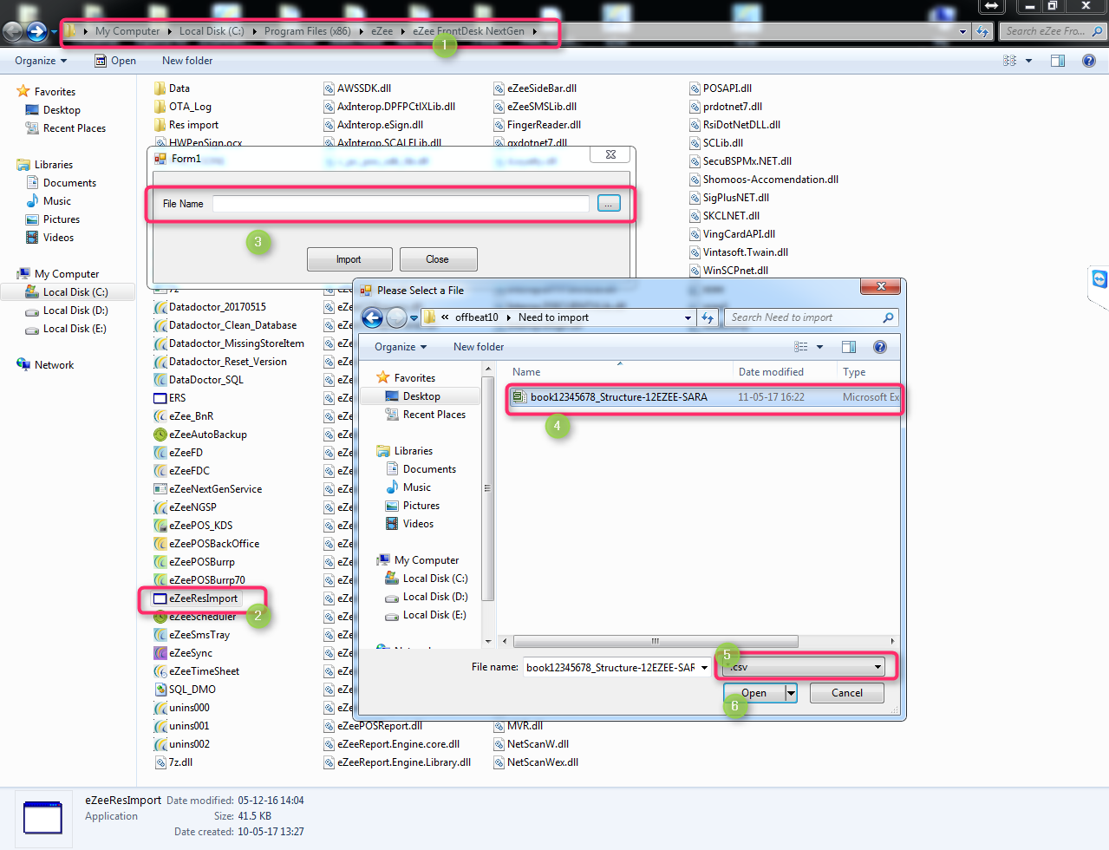Select eZeeNextGenService item

tap(207, 489)
